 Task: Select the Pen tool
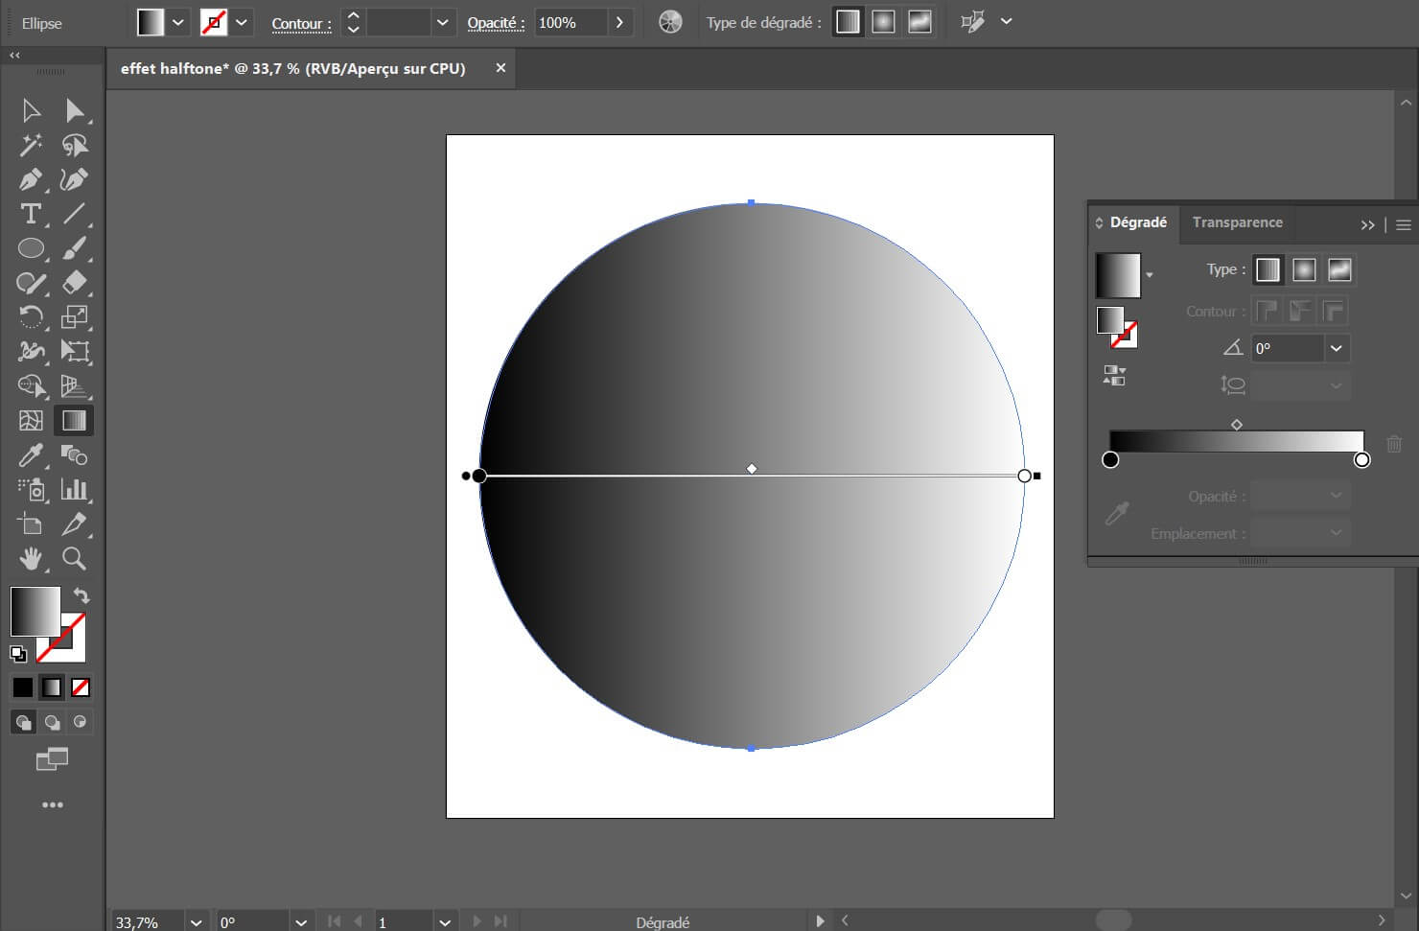[x=31, y=179]
